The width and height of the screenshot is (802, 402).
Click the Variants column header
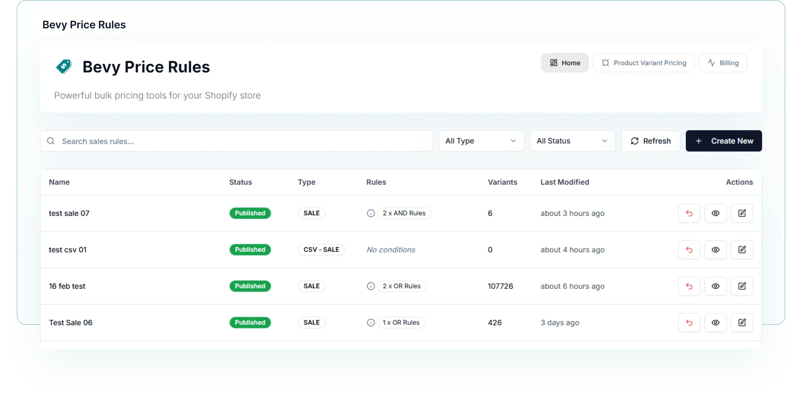[x=502, y=182]
